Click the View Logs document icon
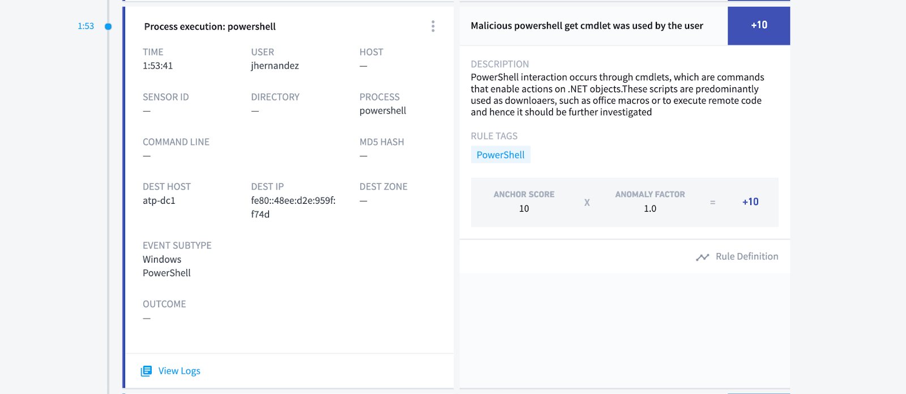Image resolution: width=906 pixels, height=394 pixels. pos(146,371)
